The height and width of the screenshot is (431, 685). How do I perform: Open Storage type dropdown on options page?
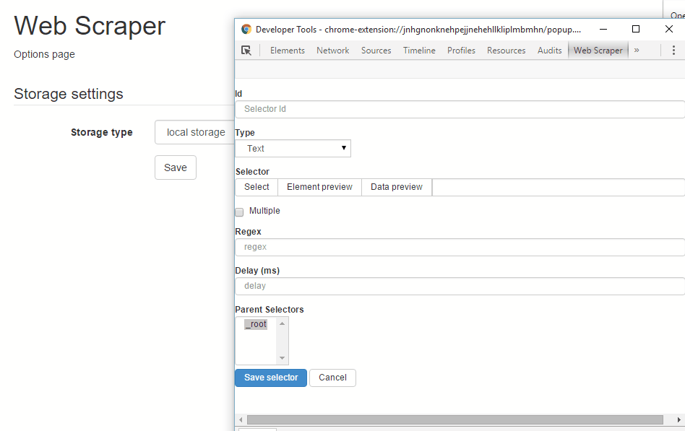(195, 132)
